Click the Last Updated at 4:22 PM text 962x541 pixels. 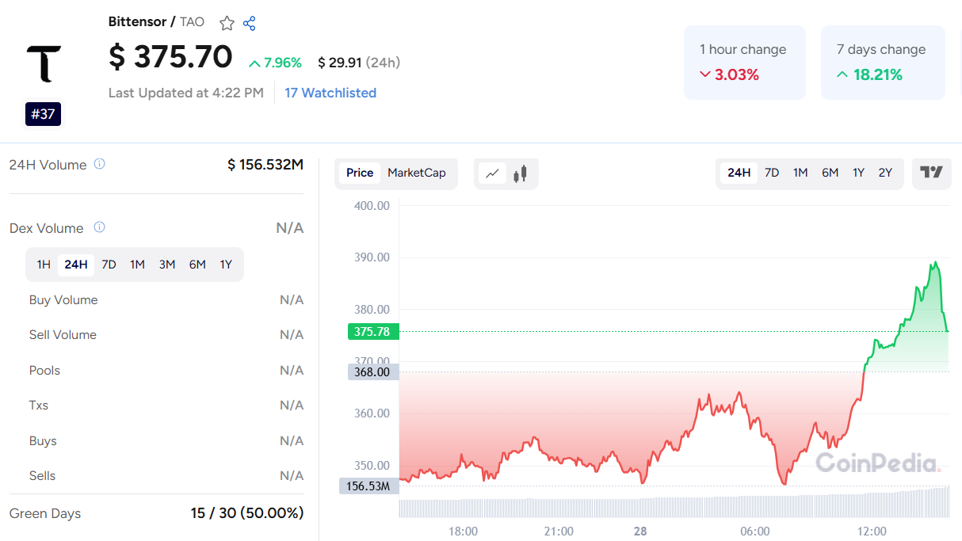click(186, 93)
